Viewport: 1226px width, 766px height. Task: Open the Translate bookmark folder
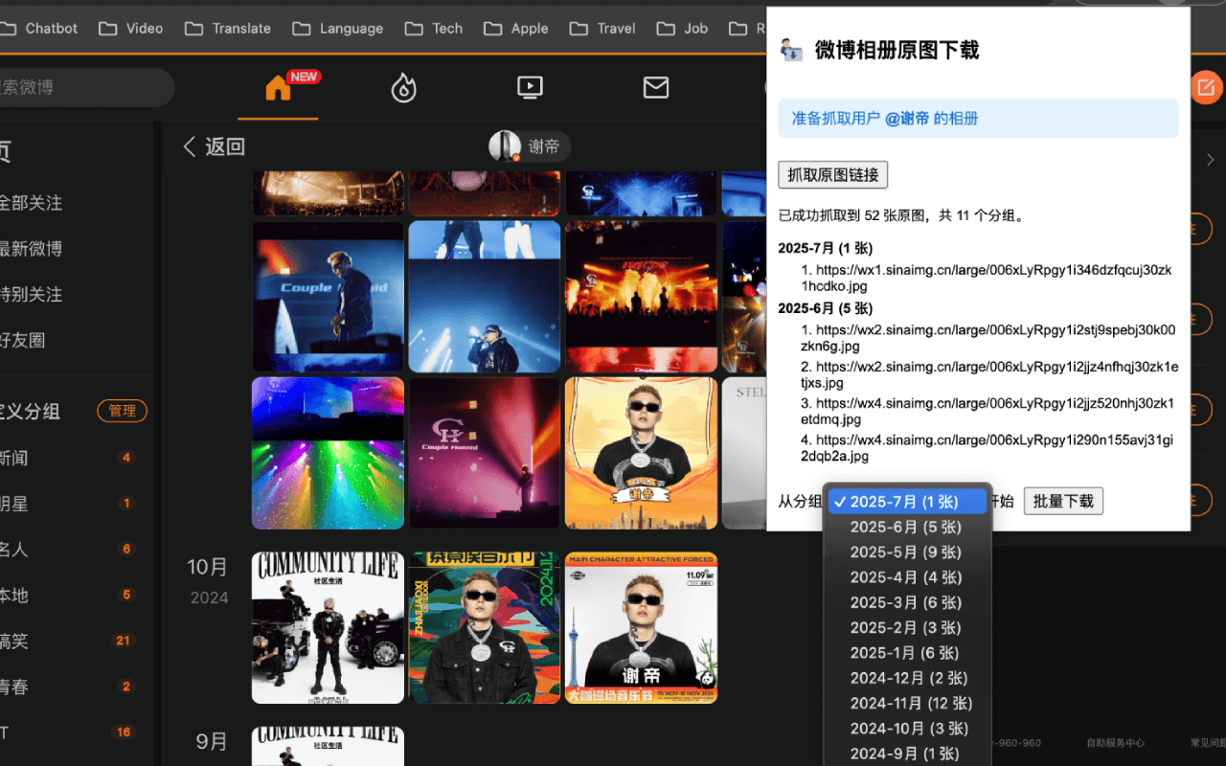(228, 29)
